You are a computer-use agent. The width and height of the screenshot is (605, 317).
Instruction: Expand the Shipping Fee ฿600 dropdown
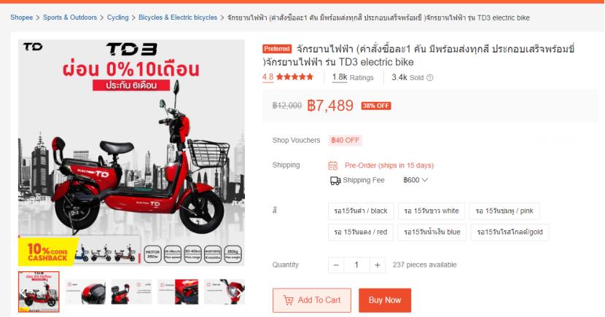[415, 180]
